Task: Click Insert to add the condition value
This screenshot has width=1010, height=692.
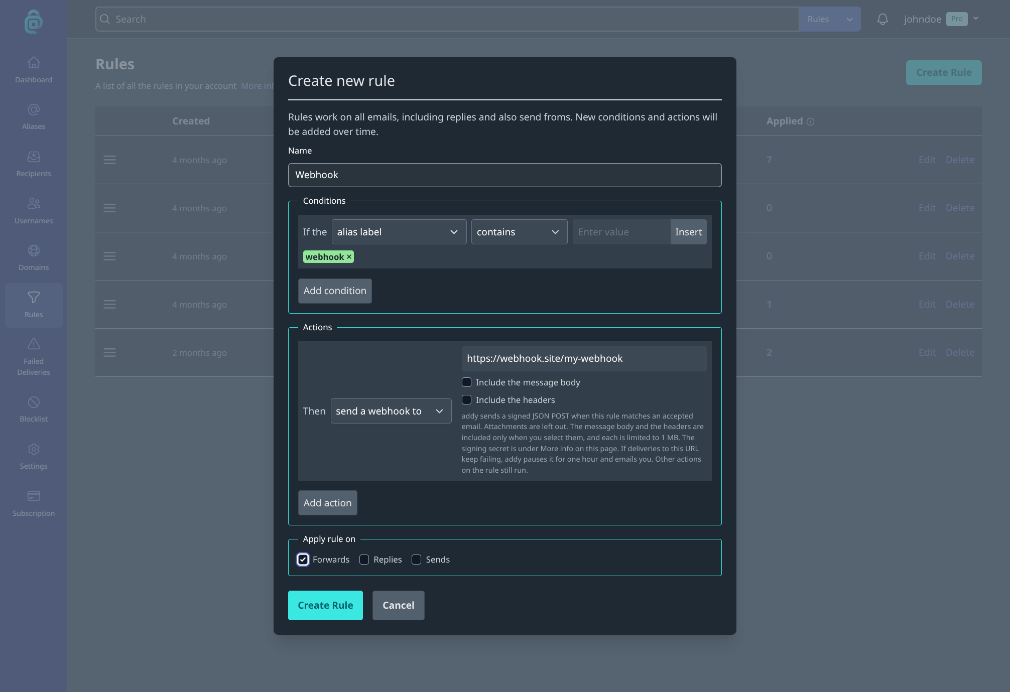Action: coord(688,232)
